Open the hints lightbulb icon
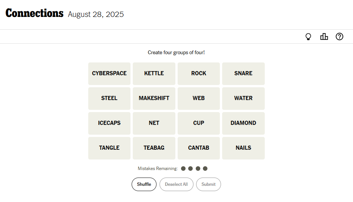 pyautogui.click(x=308, y=36)
